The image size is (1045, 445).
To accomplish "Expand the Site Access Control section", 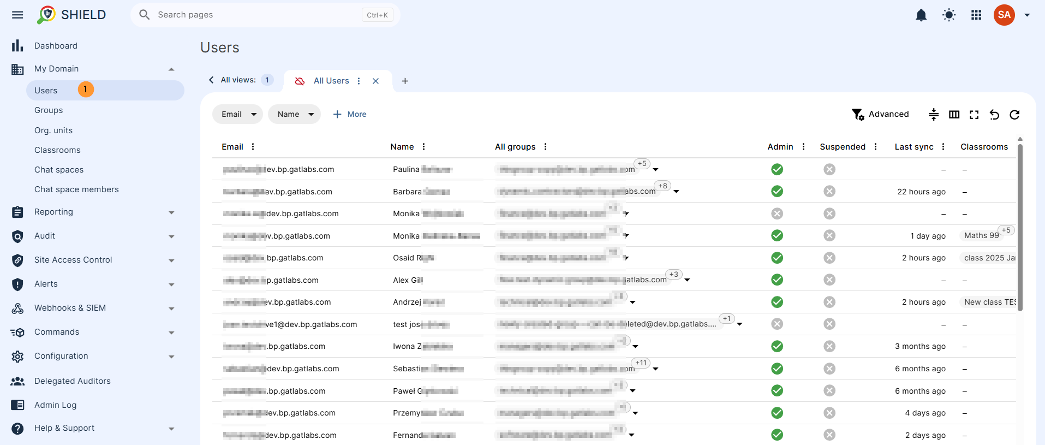I will tap(171, 260).
